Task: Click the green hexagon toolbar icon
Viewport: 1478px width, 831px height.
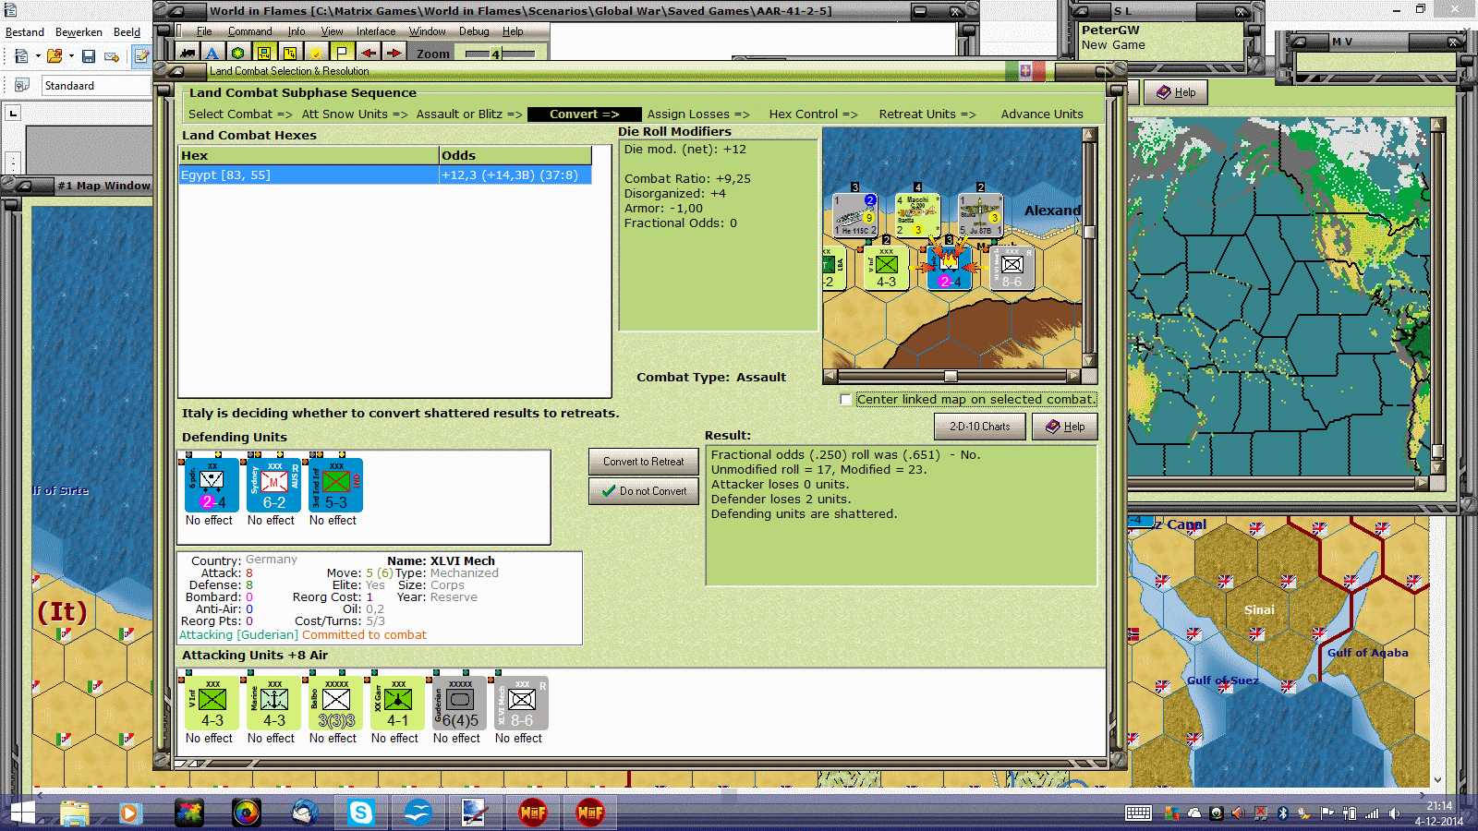Action: click(x=237, y=54)
